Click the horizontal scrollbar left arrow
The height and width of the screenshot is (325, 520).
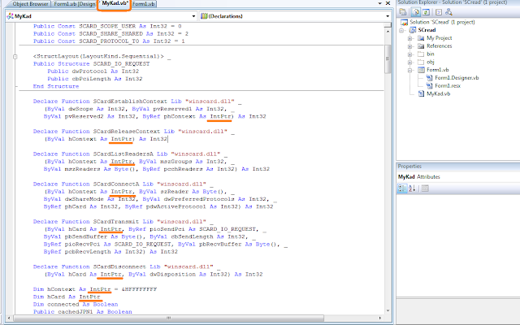(x=9, y=318)
